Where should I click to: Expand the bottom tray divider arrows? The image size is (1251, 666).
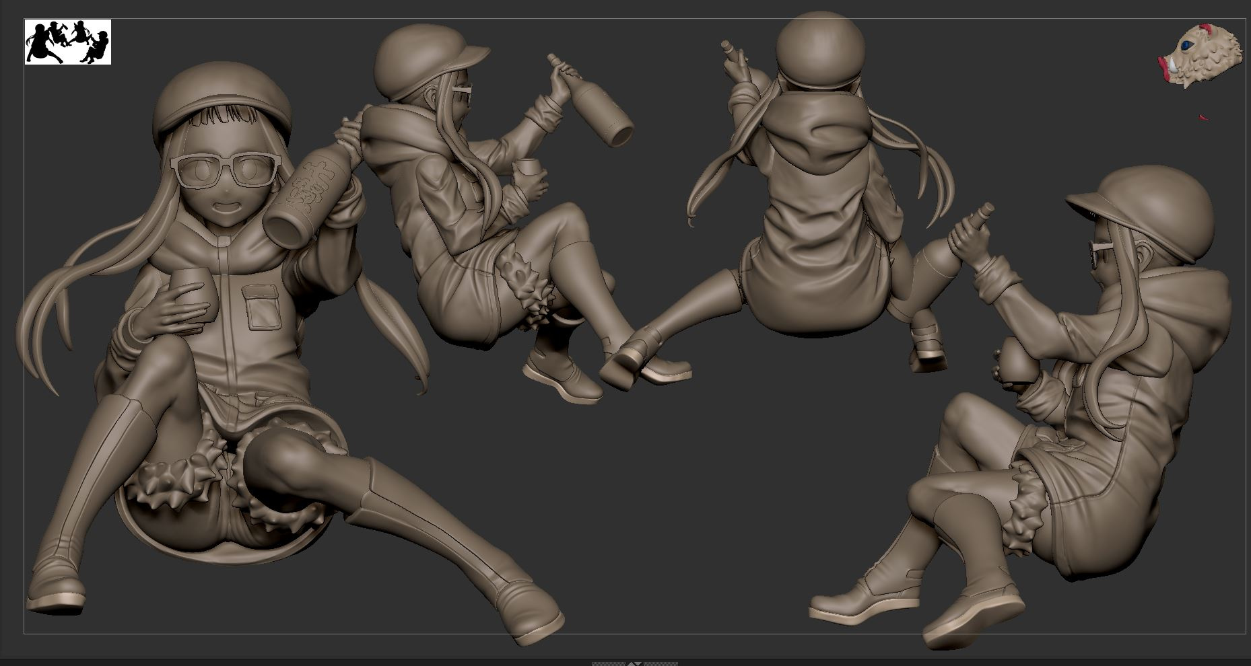[634, 663]
